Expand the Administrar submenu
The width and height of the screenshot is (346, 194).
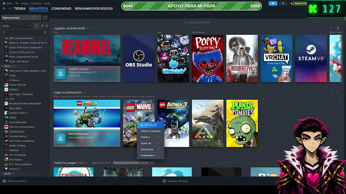coord(151,149)
